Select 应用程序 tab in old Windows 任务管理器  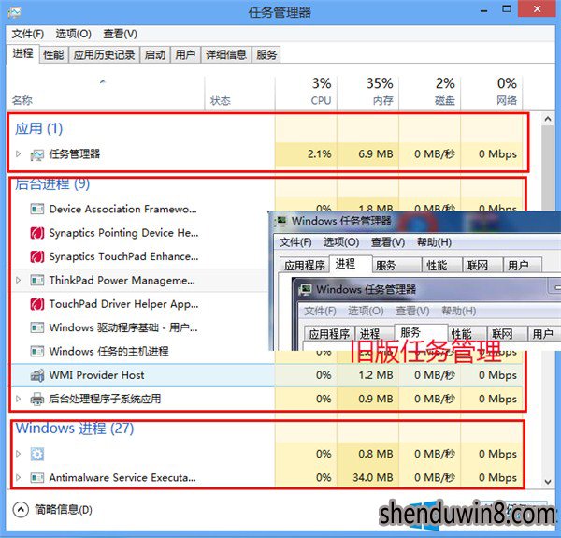pyautogui.click(x=304, y=265)
